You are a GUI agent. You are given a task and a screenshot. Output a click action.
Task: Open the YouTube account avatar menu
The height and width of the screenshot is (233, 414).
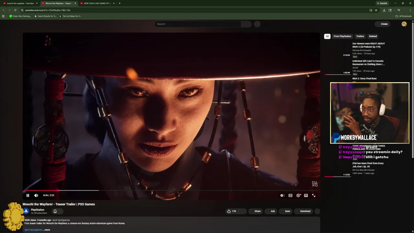pyautogui.click(x=404, y=24)
